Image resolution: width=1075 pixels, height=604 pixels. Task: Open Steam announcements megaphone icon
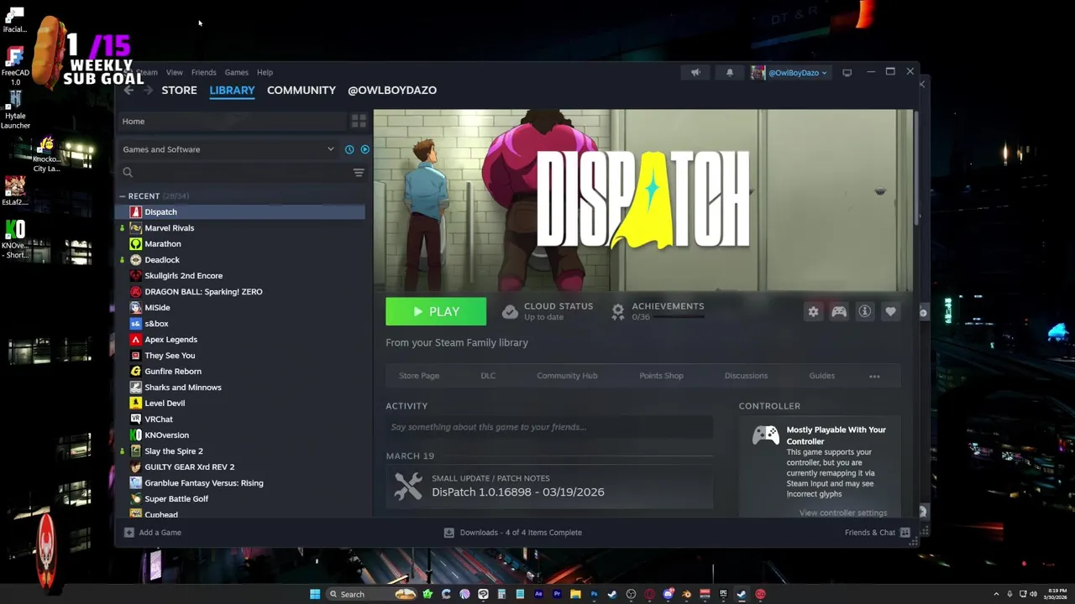[x=695, y=72]
